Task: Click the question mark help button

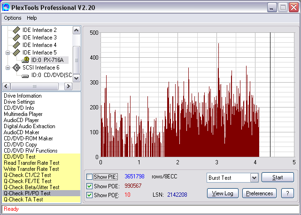Action: point(287,193)
